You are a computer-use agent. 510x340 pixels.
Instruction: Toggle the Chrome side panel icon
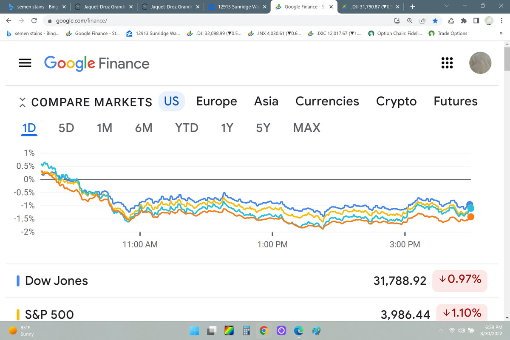click(476, 20)
